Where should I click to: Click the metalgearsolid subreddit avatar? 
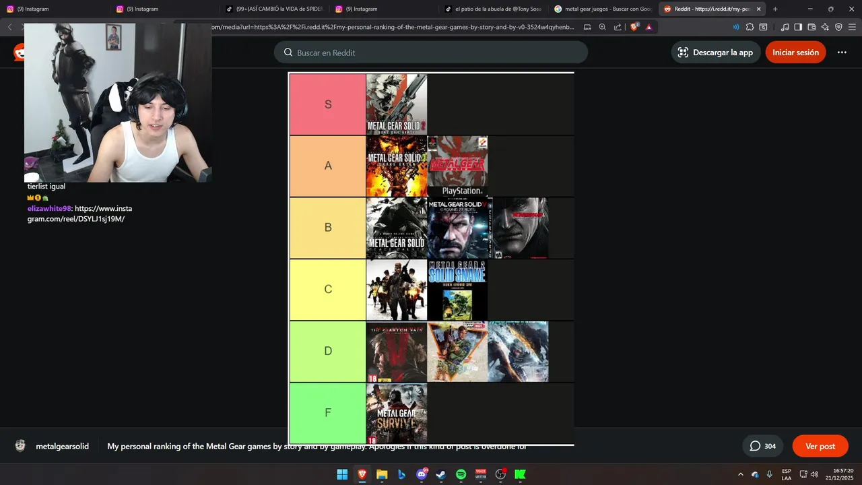click(x=20, y=446)
